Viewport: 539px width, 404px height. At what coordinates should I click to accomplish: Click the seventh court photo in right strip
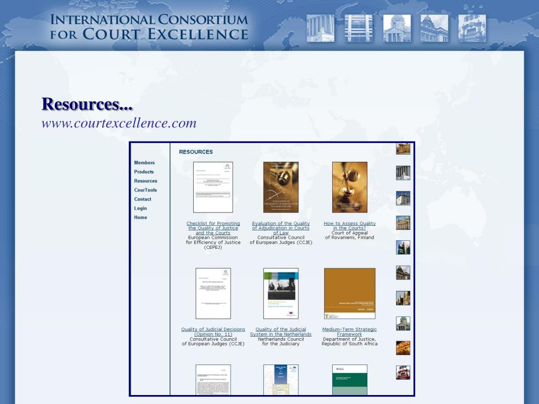tap(403, 298)
